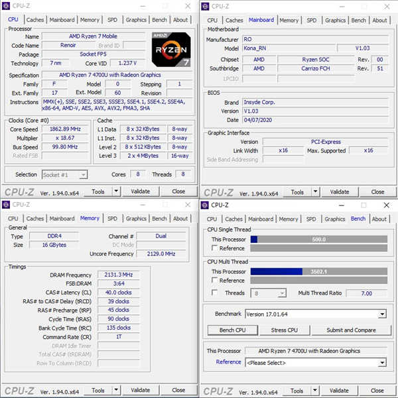Click the BIOS Date 04/07/2020 value

point(315,120)
